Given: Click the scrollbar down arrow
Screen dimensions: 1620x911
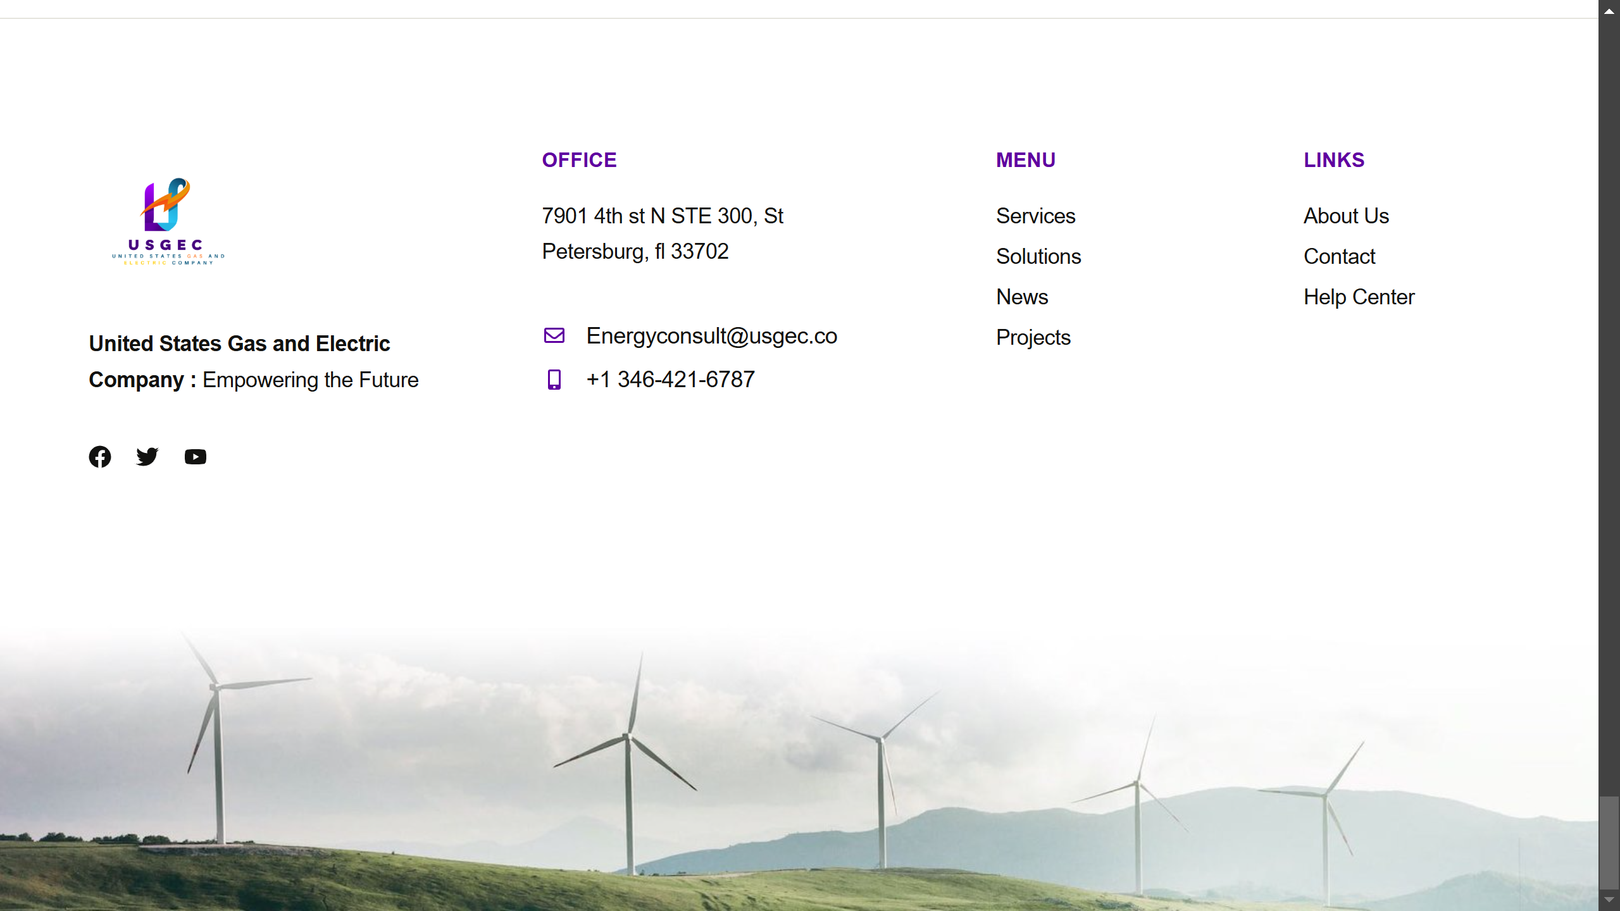Looking at the screenshot, I should point(1609,900).
